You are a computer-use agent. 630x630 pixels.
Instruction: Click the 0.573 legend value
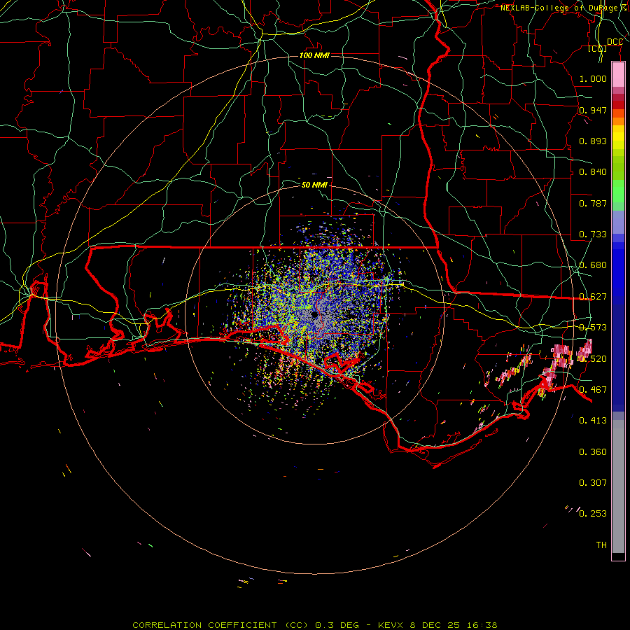[x=593, y=328]
